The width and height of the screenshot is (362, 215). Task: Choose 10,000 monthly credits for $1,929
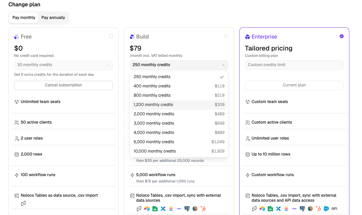coord(179,152)
